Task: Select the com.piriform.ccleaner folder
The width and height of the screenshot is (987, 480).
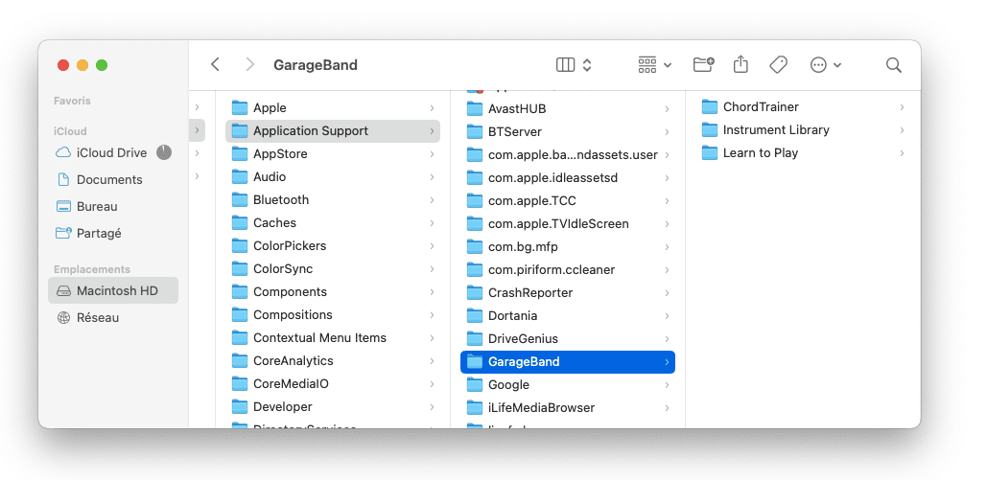Action: 568,270
